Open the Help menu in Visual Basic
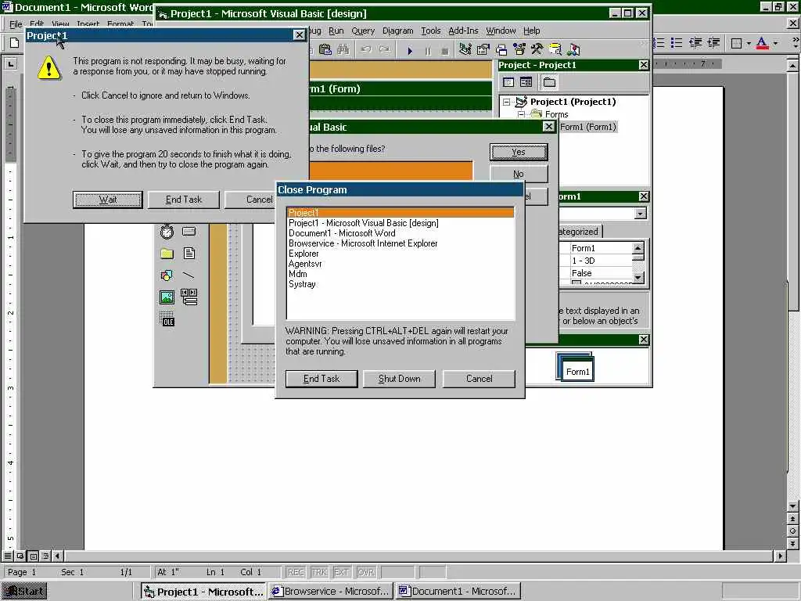Viewport: 801px width, 601px height. [x=531, y=31]
